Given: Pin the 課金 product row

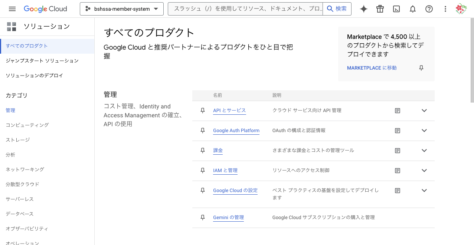Looking at the screenshot, I should 203,151.
